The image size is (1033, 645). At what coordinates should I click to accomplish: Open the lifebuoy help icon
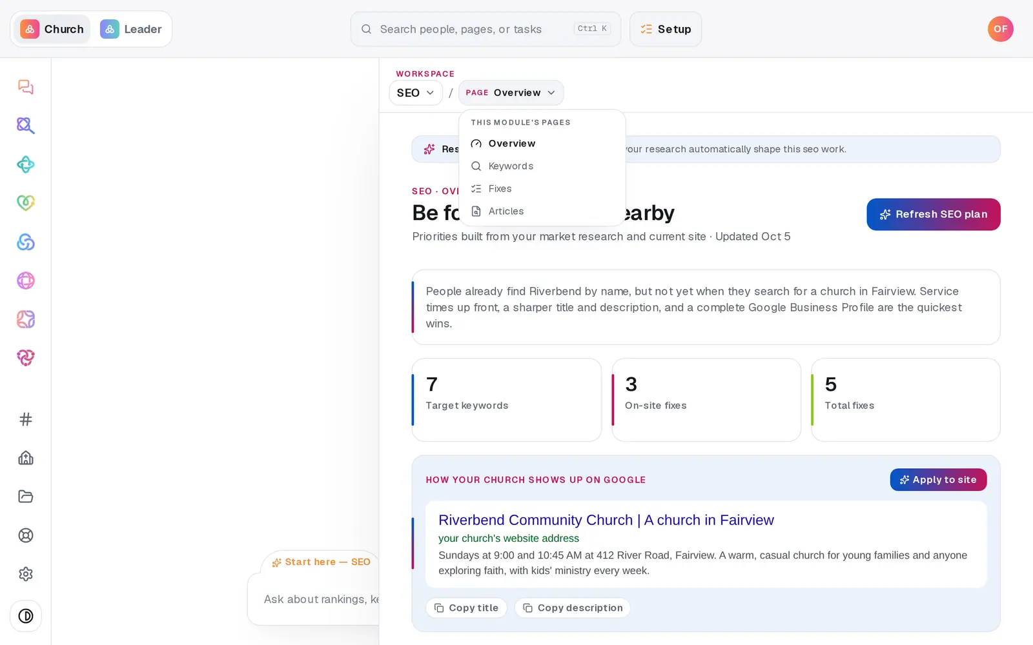(x=26, y=535)
